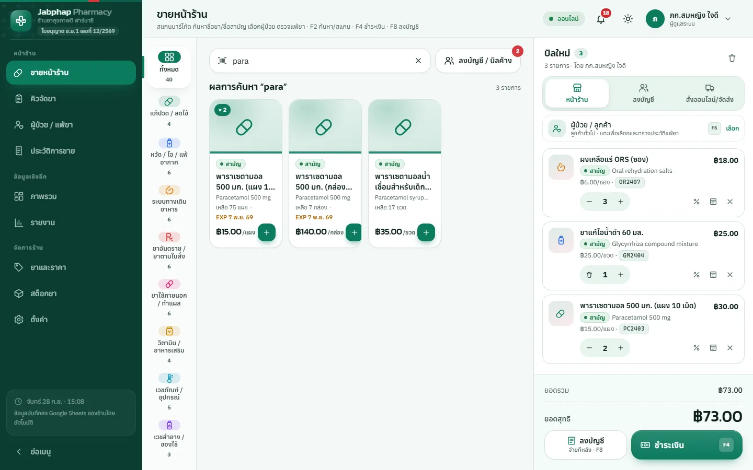753x470 pixels.
Task: Open ลงบัญชี / บิลค้าง button
Action: pyautogui.click(x=478, y=61)
